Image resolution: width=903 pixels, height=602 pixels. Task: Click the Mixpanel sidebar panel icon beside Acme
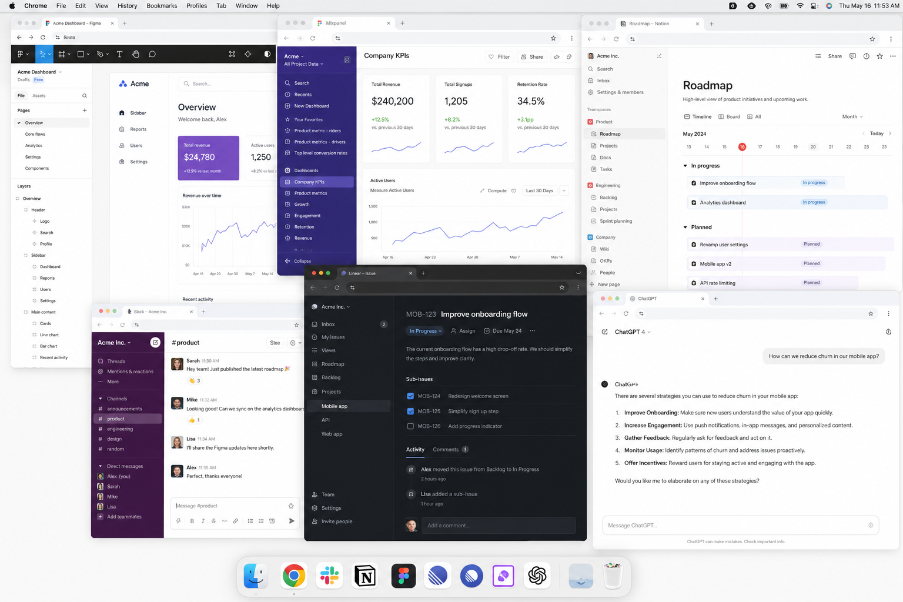(x=347, y=60)
